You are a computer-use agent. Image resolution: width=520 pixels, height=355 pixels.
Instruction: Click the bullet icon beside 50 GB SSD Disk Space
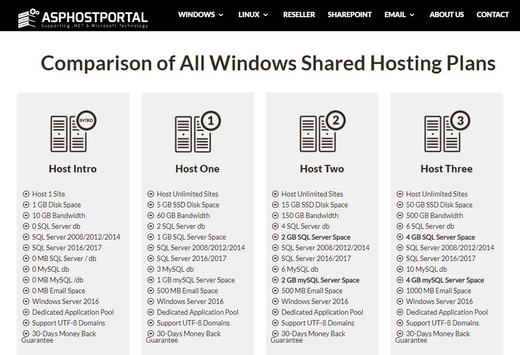pyautogui.click(x=400, y=205)
